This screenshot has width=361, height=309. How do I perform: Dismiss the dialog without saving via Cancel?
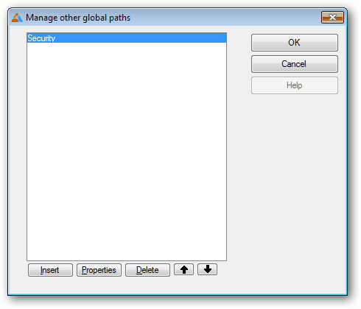[295, 64]
